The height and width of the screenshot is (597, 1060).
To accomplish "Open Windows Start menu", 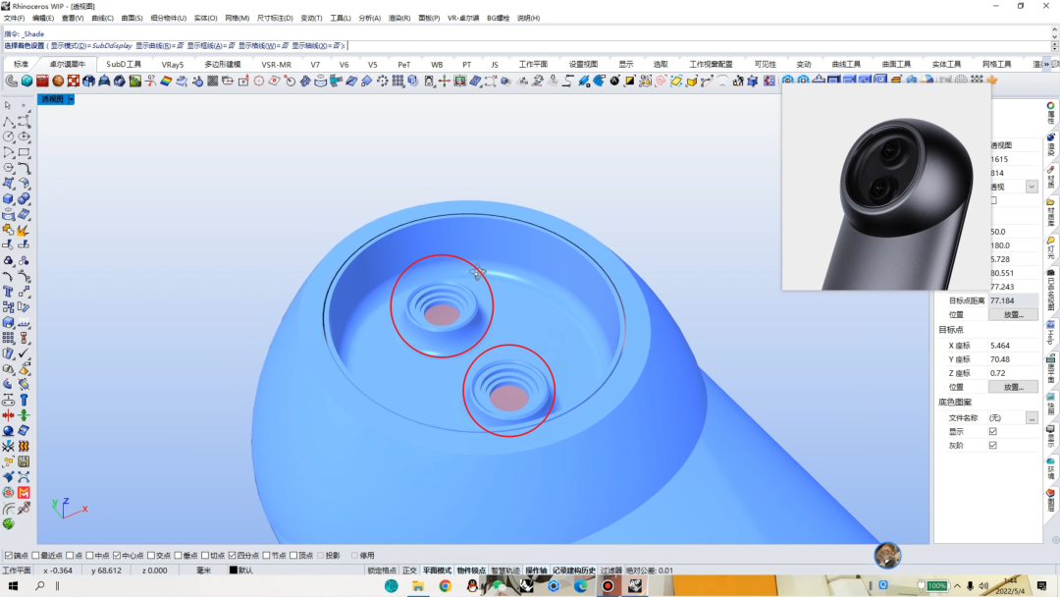I will coord(13,585).
